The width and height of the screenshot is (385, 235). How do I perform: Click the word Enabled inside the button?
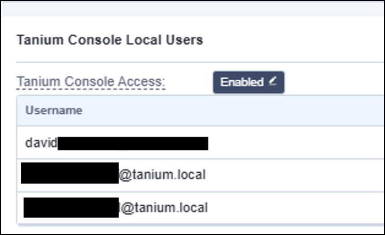[241, 82]
